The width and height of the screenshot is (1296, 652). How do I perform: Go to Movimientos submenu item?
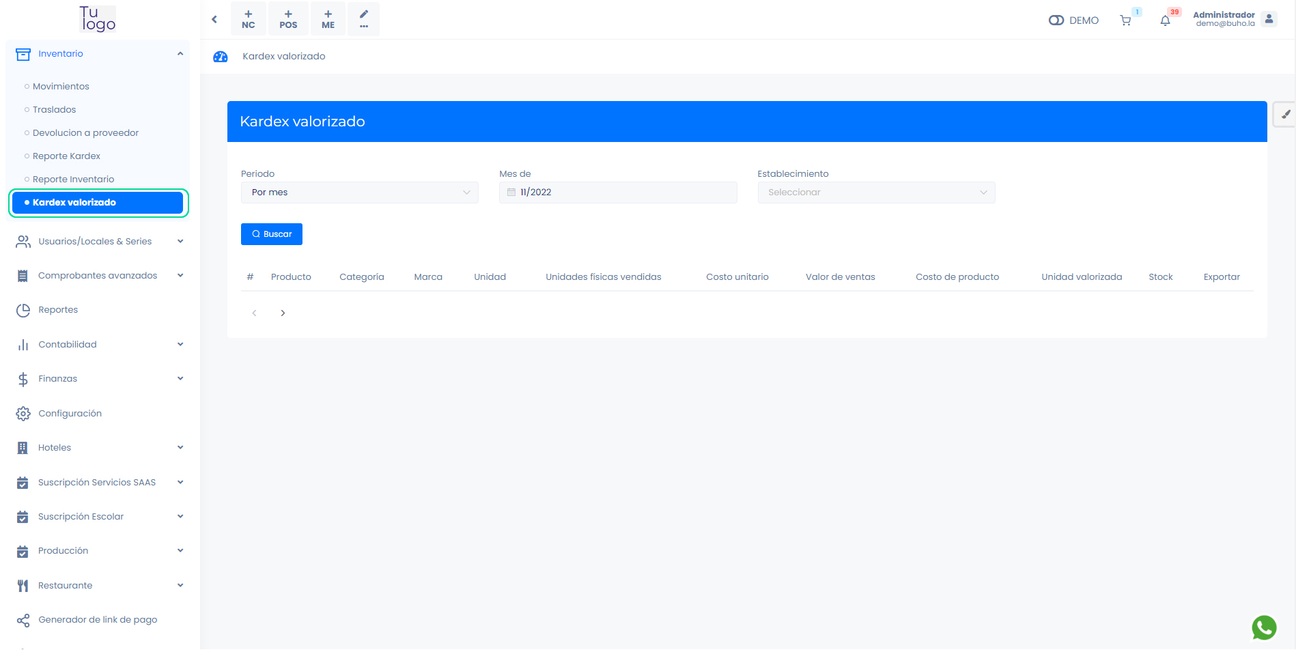[x=61, y=87]
